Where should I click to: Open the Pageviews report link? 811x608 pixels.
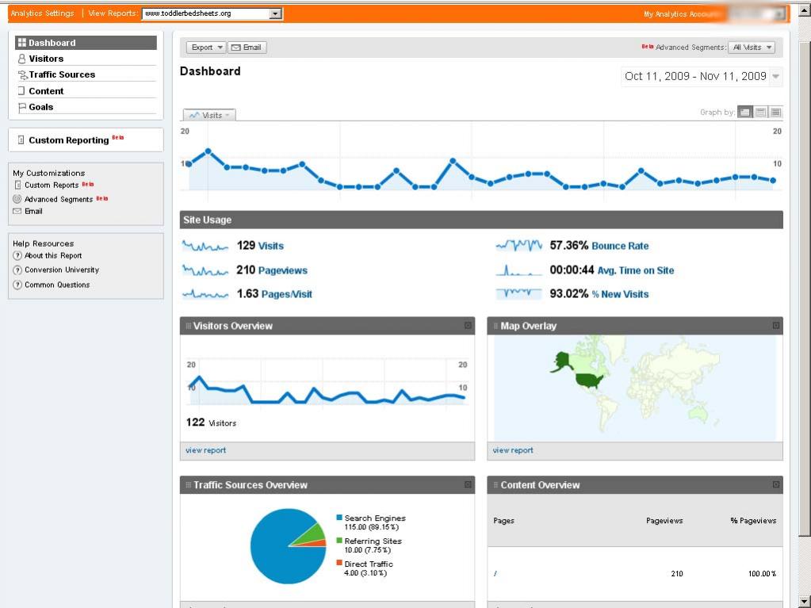point(282,270)
